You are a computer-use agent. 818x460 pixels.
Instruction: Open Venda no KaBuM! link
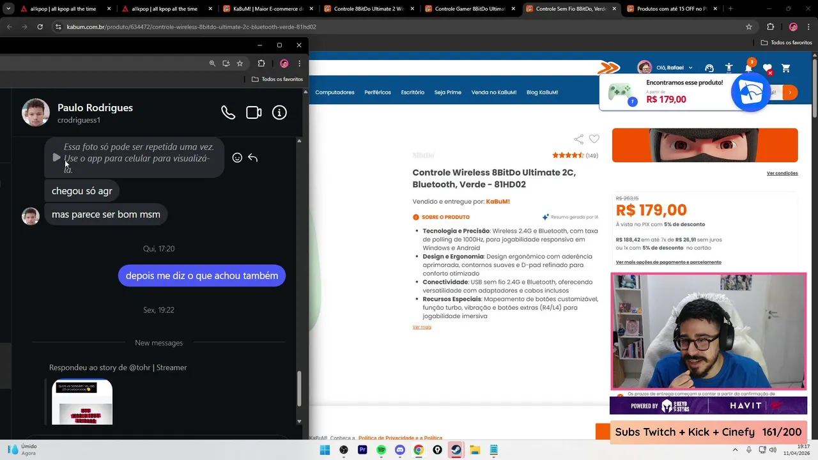(x=494, y=92)
